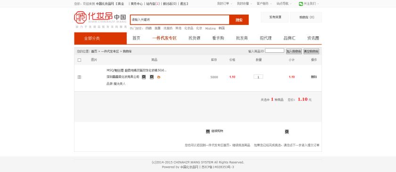The image size is (396, 172).
Task: Open the 商务中心 link in the top bar
Action: click(137, 4)
